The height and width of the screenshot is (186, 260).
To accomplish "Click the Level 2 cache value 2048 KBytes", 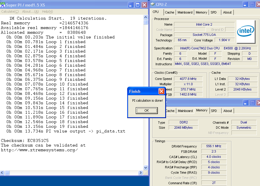I will tap(242, 89).
